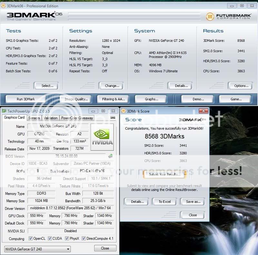
Task: Click the OS value Windows 7 Ultimate
Action: click(x=163, y=71)
